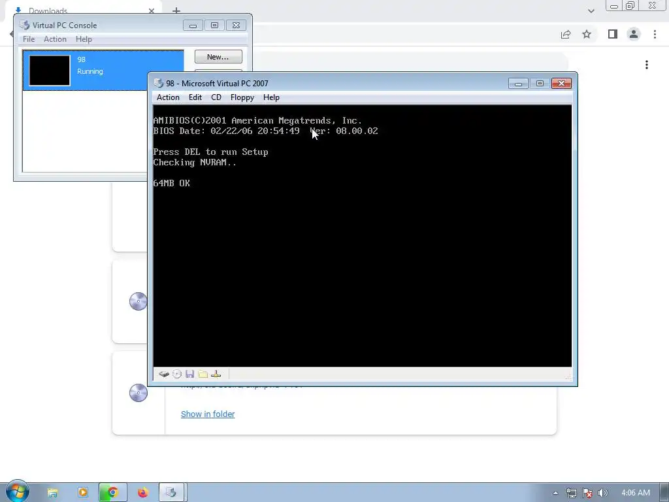Viewport: 669px width, 502px height.
Task: Click the CD drive status icon
Action: (177, 375)
